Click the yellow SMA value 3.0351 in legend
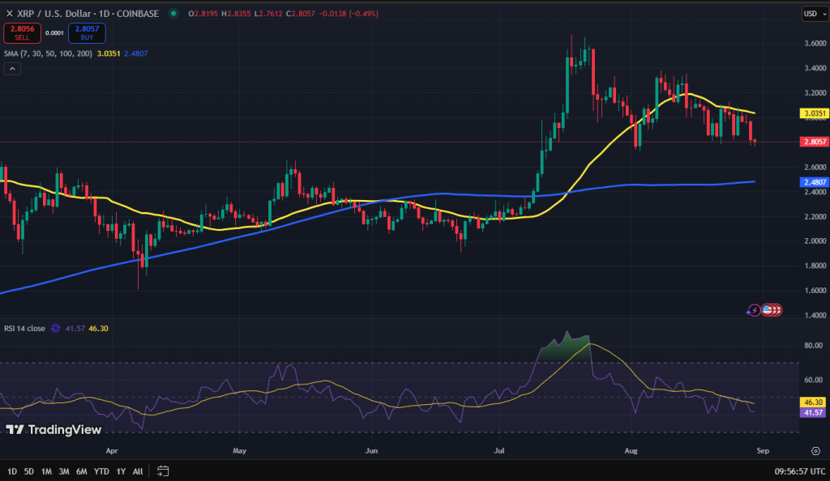Image resolution: width=830 pixels, height=481 pixels. pyautogui.click(x=109, y=53)
